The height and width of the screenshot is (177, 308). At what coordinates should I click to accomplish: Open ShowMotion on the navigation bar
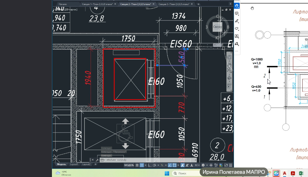(229, 86)
